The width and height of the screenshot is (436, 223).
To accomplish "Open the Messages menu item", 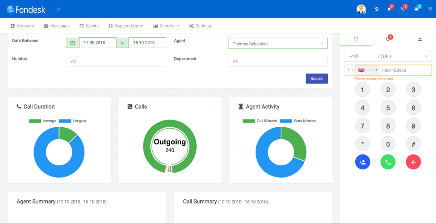I will (57, 26).
